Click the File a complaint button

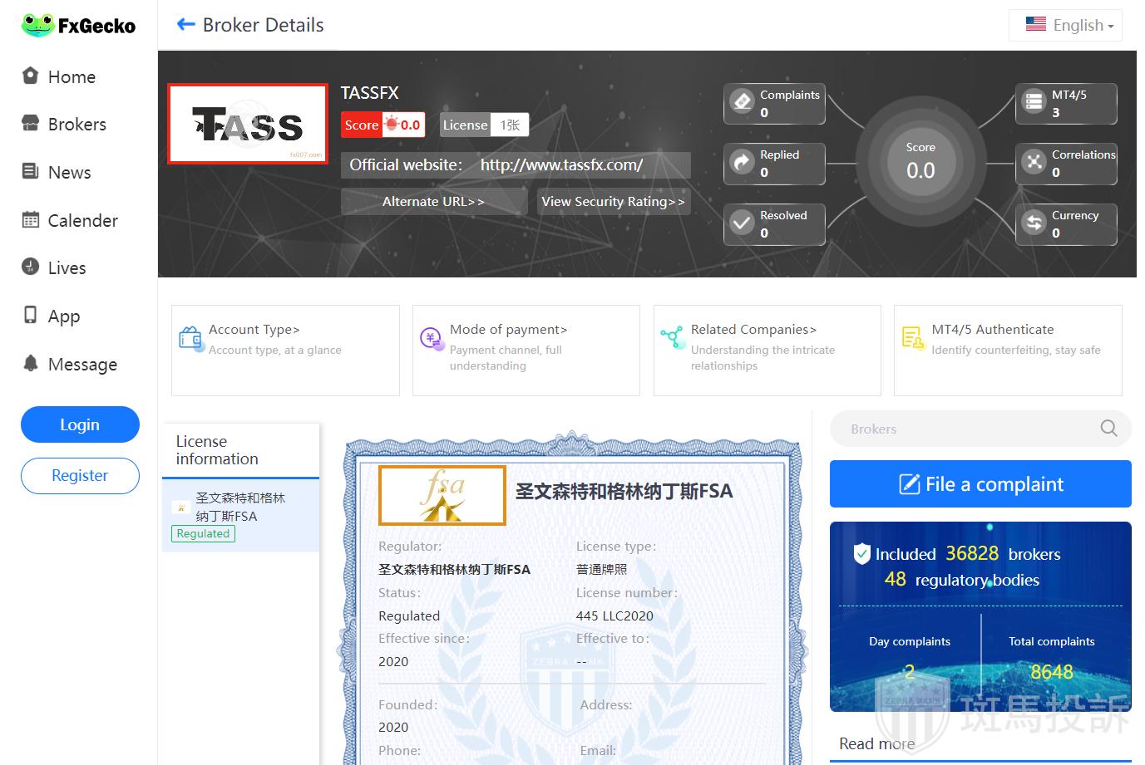pos(980,484)
